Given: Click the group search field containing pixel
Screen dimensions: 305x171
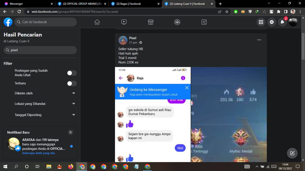Looking at the screenshot, I should pos(40,50).
